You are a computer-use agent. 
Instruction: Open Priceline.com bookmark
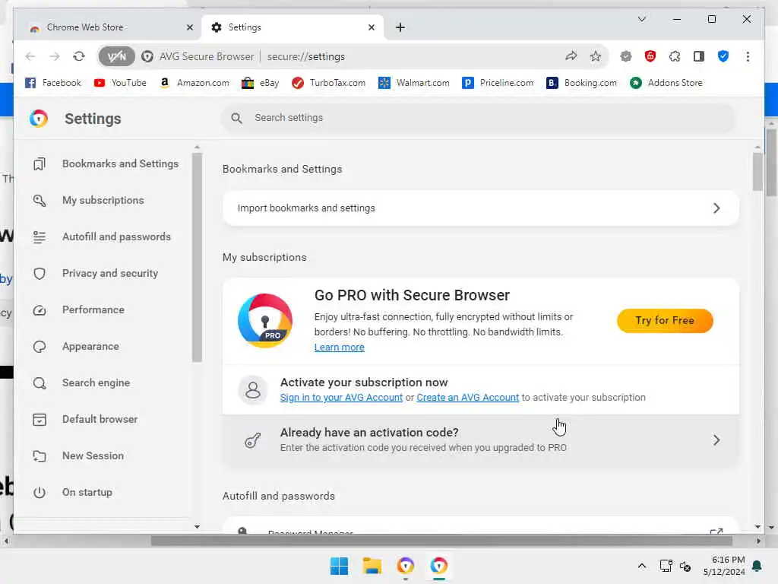click(498, 83)
